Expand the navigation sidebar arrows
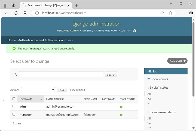 point(4,101)
